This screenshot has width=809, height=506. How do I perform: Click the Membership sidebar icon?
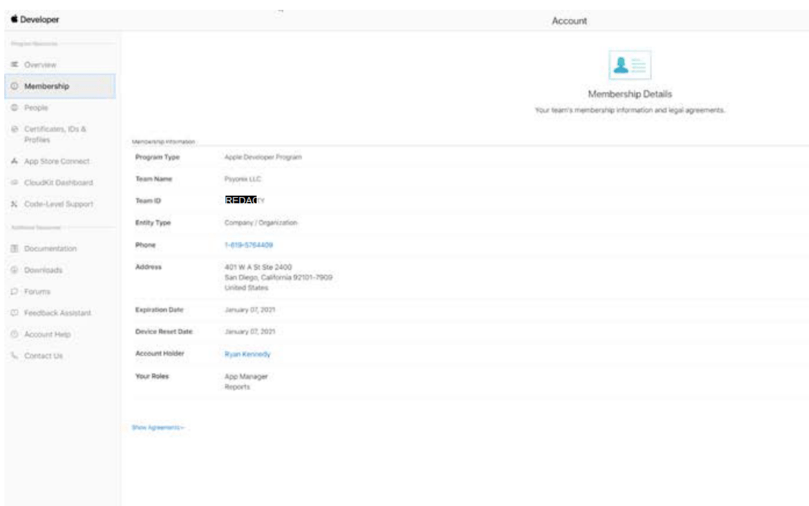pyautogui.click(x=15, y=86)
